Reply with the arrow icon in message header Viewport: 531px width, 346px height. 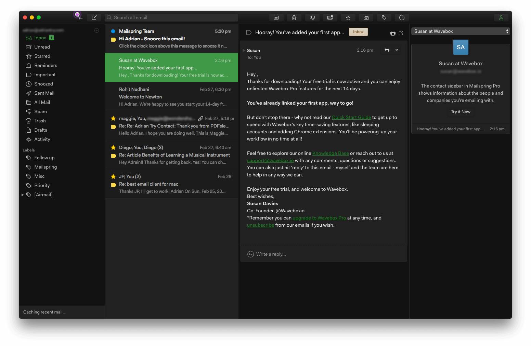pos(387,50)
